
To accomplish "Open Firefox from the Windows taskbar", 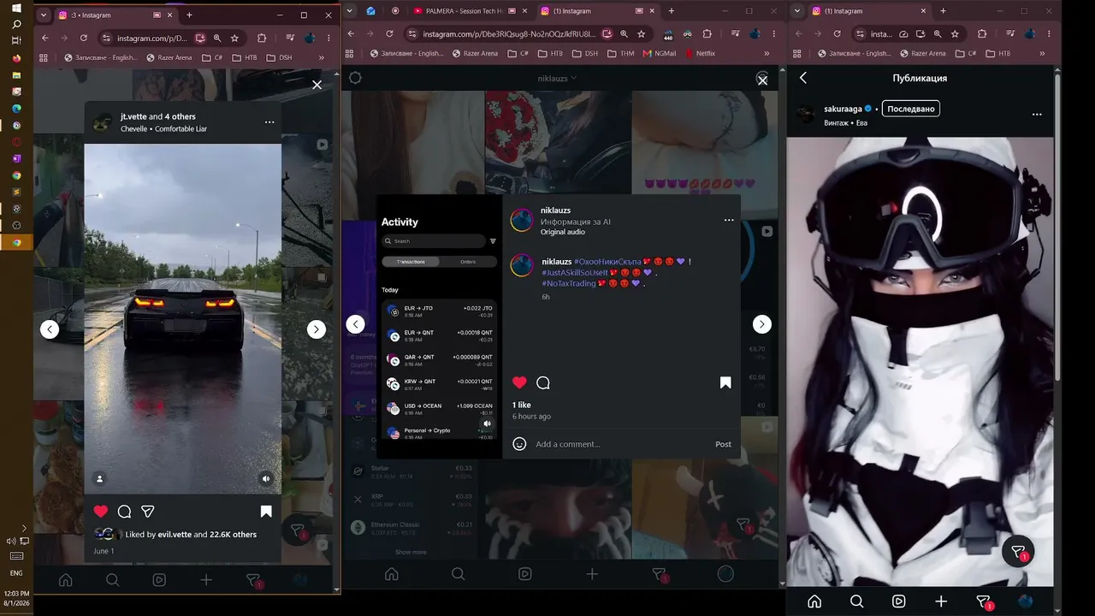I will point(16,58).
